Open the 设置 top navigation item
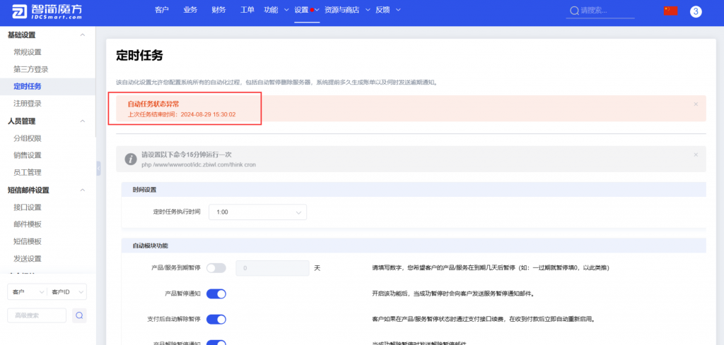 pos(301,10)
